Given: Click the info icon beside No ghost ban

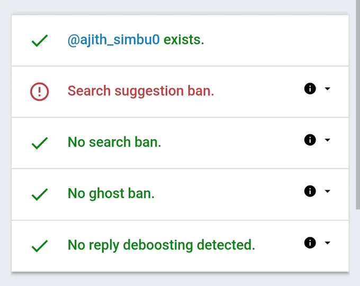Looking at the screenshot, I should (310, 191).
